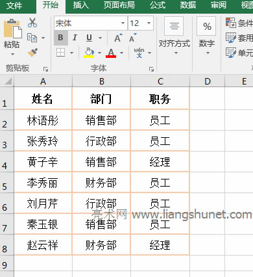This screenshot has width=253, height=277.
Task: Select the cell containing 张秀玲
Action: [x=43, y=140]
